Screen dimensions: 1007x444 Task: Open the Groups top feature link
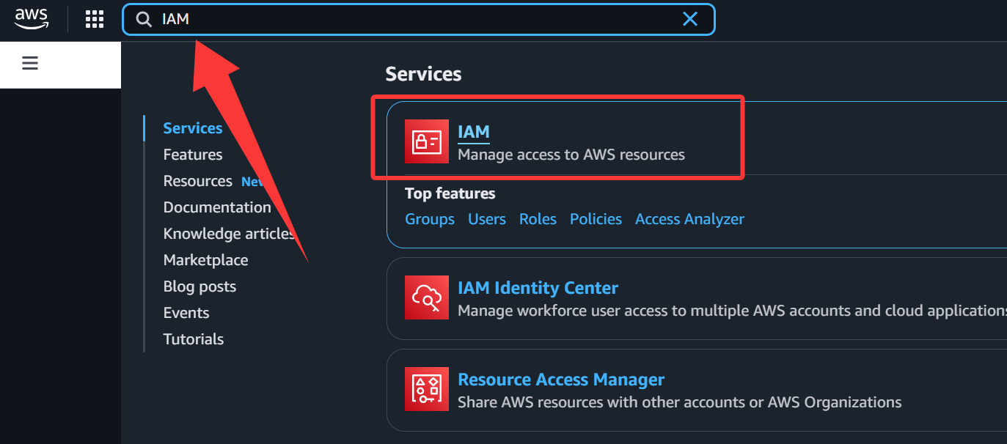pyautogui.click(x=430, y=219)
